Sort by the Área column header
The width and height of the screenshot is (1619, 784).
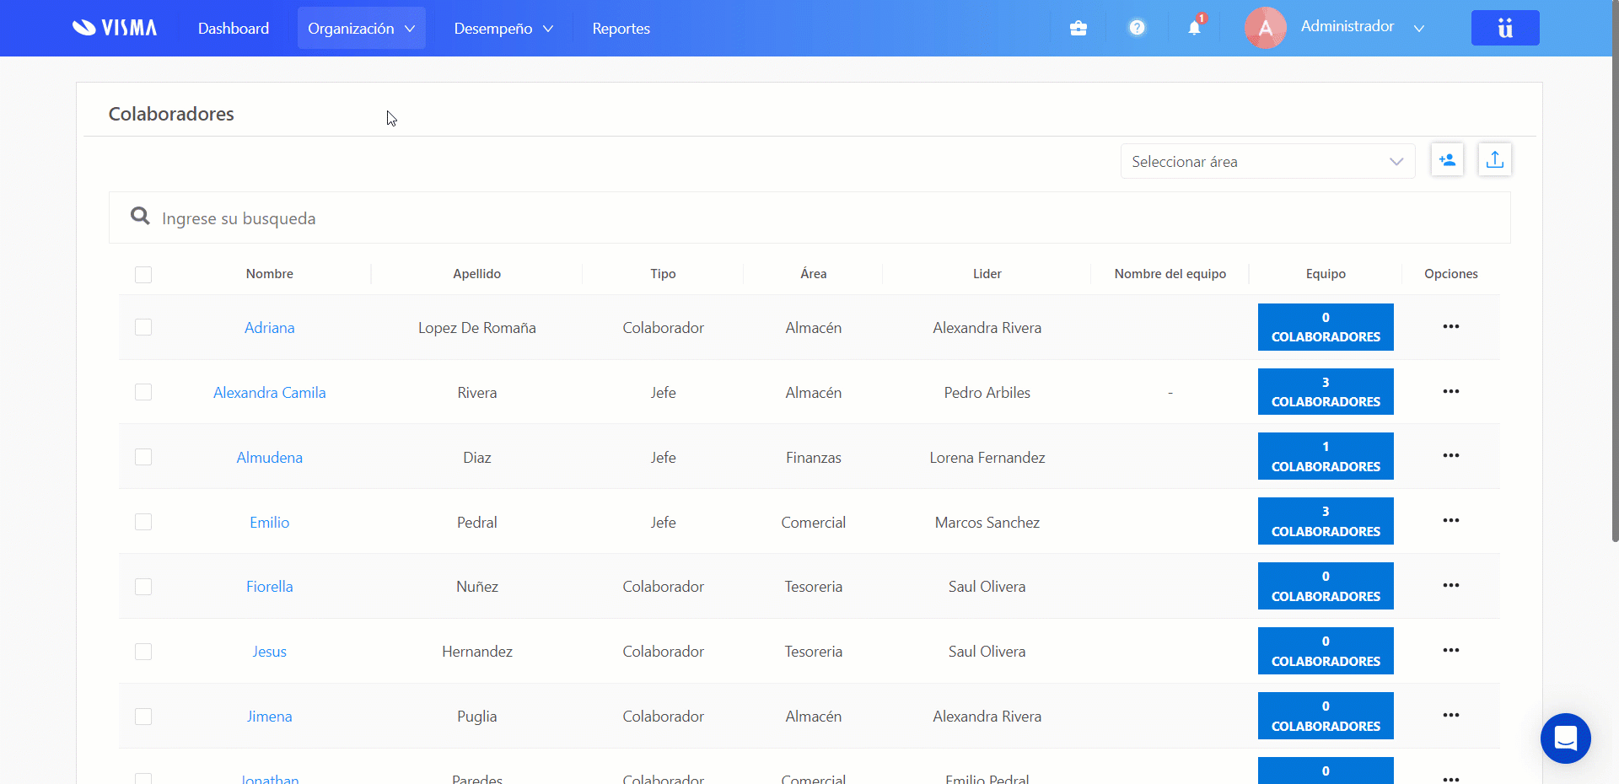(814, 274)
